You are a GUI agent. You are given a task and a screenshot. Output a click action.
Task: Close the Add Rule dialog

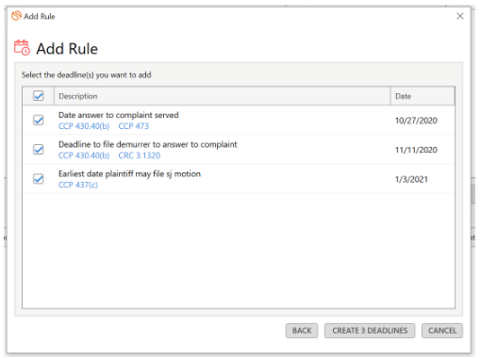[460, 16]
